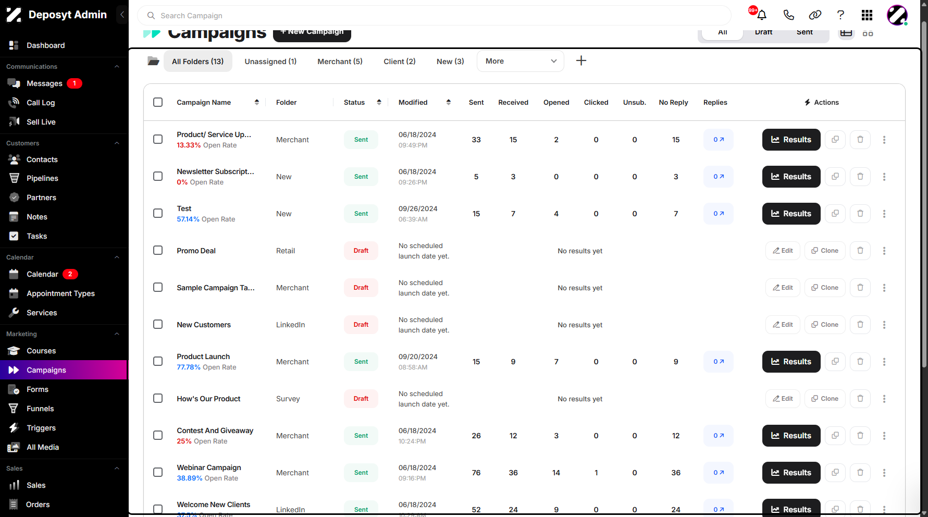Viewport: 928px width, 517px height.
Task: Switch to grid card view icon
Action: (868, 33)
